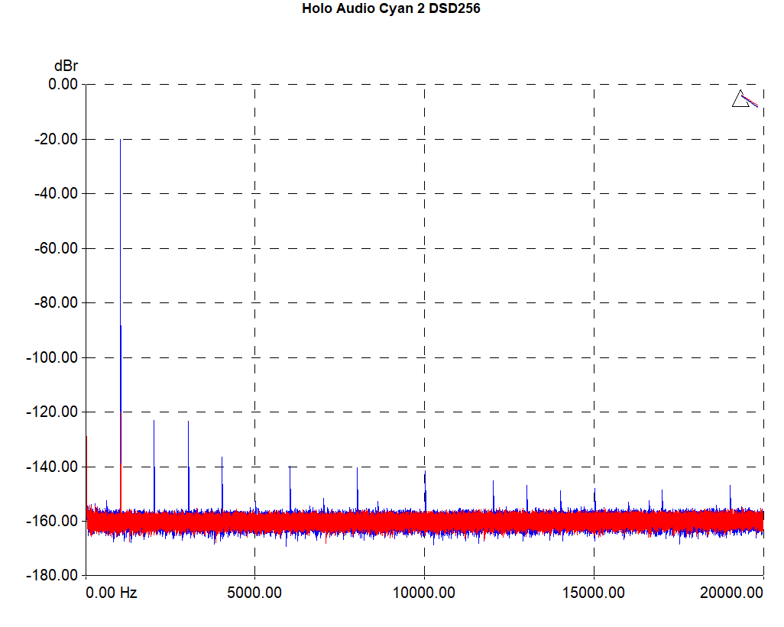Image resolution: width=784 pixels, height=627 pixels.
Task: Select the chart title Holo Audio Cyan 2 DSD256
Action: 391,8
